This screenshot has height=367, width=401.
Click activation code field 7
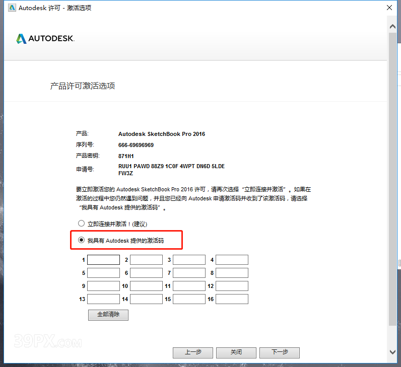(189, 273)
